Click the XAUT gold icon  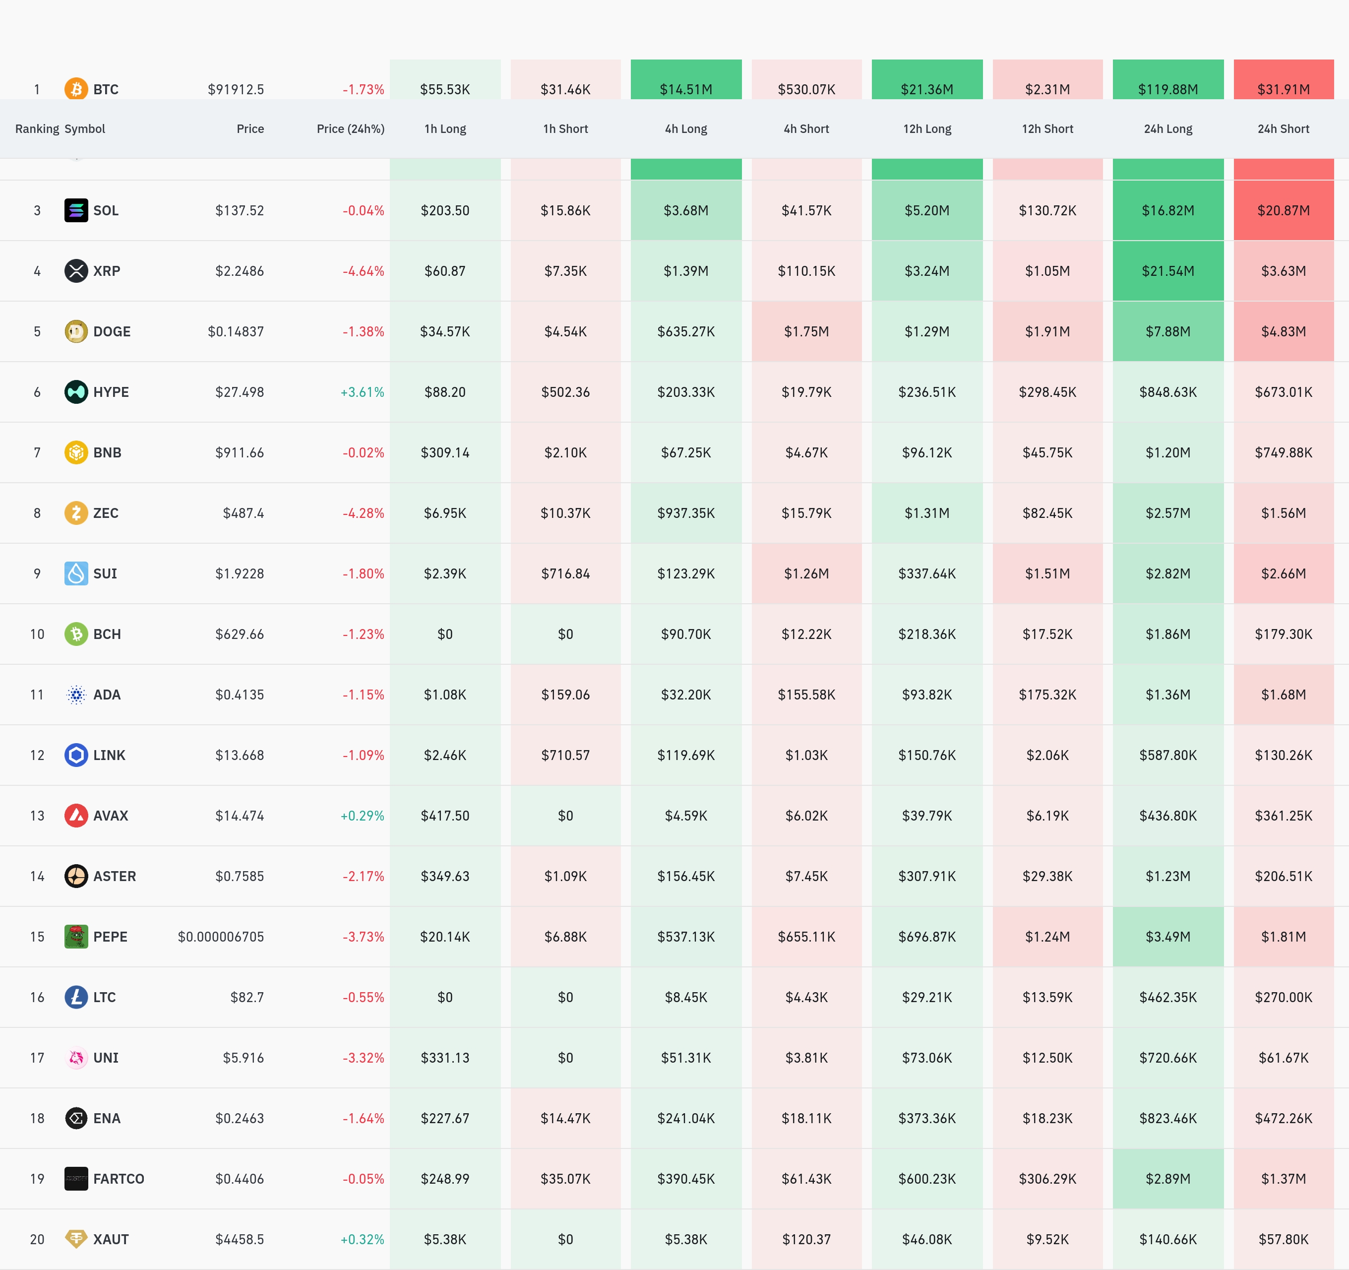pyautogui.click(x=76, y=1239)
